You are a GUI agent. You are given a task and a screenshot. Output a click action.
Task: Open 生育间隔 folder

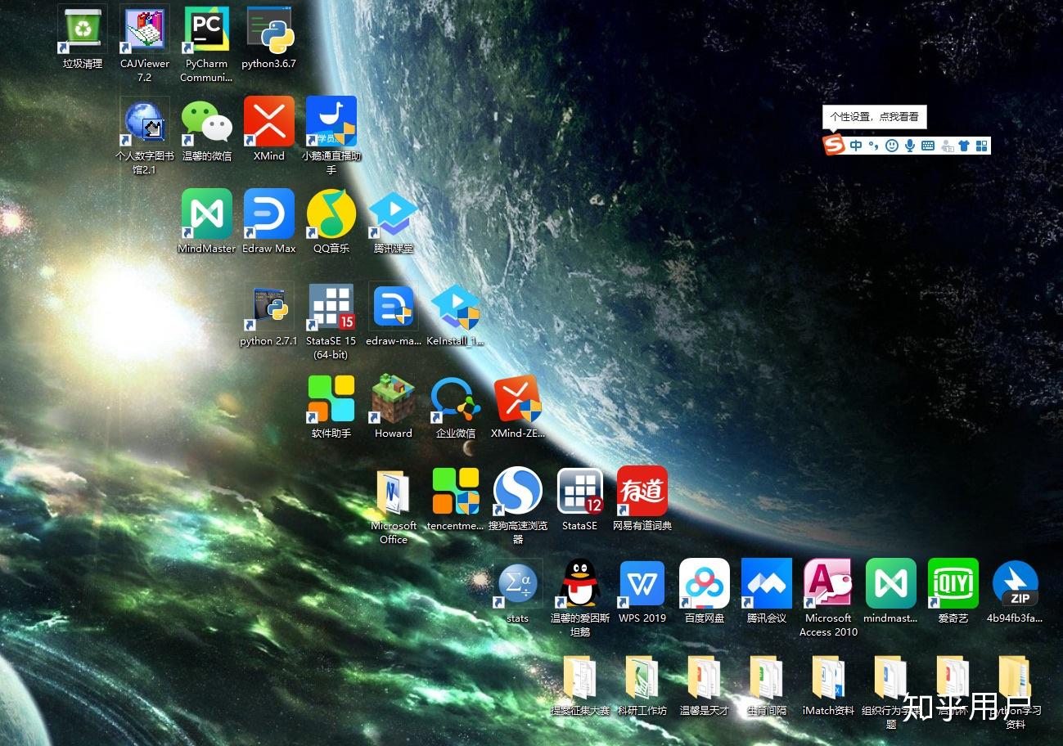click(x=767, y=677)
